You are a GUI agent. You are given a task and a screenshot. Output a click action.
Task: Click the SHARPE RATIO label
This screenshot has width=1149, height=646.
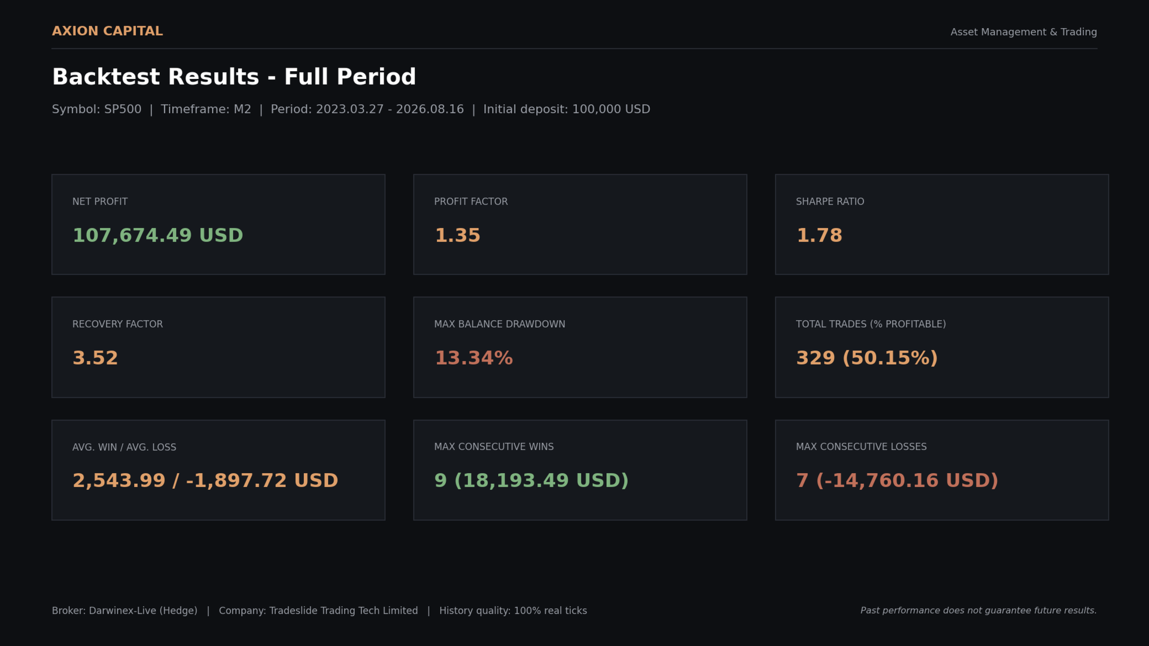(x=830, y=202)
